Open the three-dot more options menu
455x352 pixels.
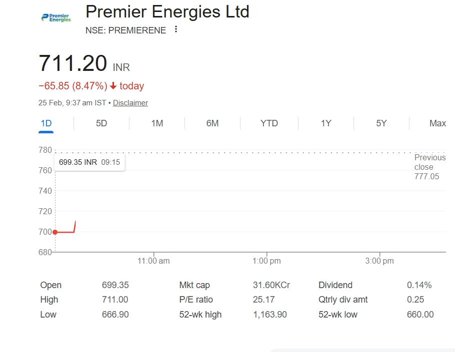[x=175, y=29]
